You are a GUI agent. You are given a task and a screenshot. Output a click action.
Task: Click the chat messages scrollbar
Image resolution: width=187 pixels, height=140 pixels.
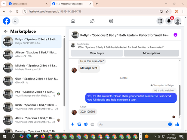pyautogui.click(x=180, y=100)
